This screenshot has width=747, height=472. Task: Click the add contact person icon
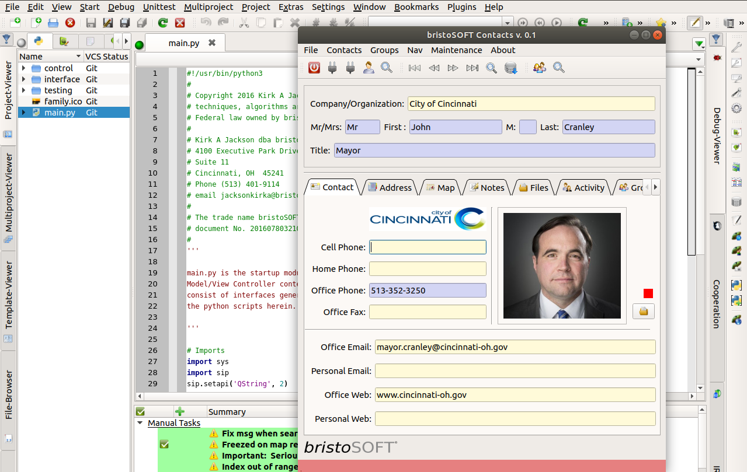369,68
